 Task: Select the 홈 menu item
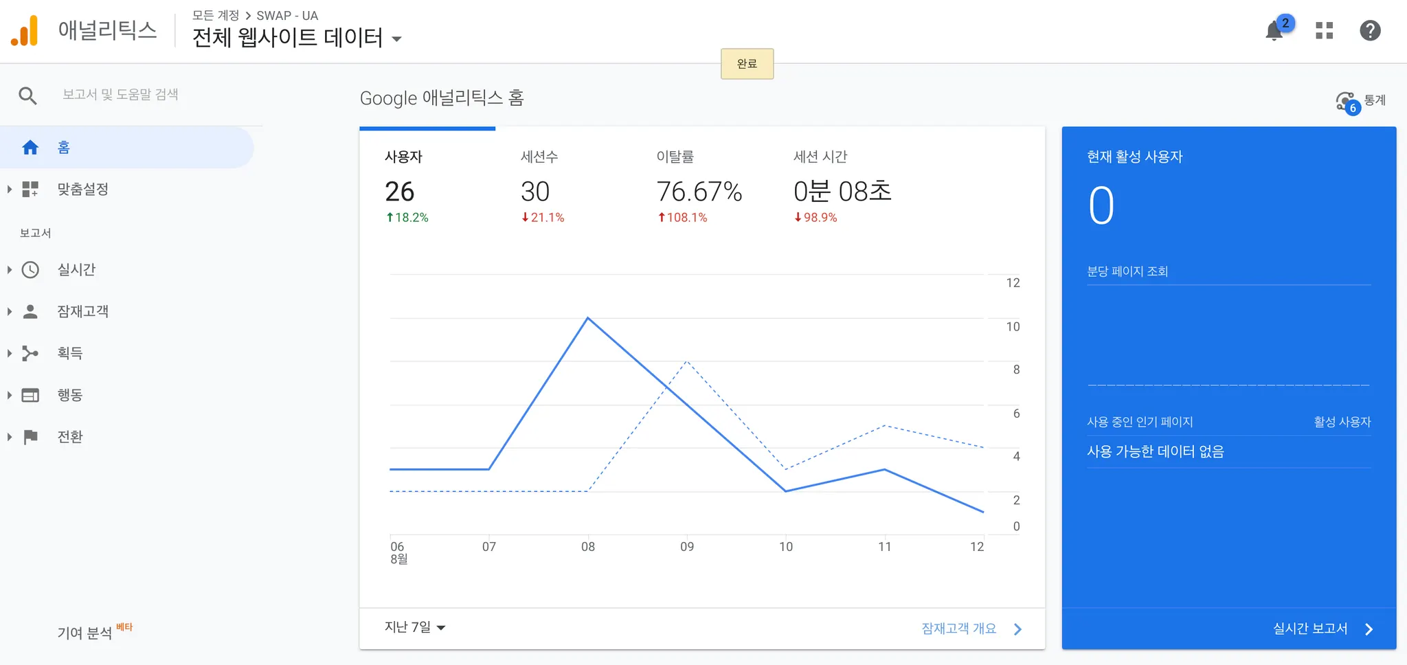(64, 148)
